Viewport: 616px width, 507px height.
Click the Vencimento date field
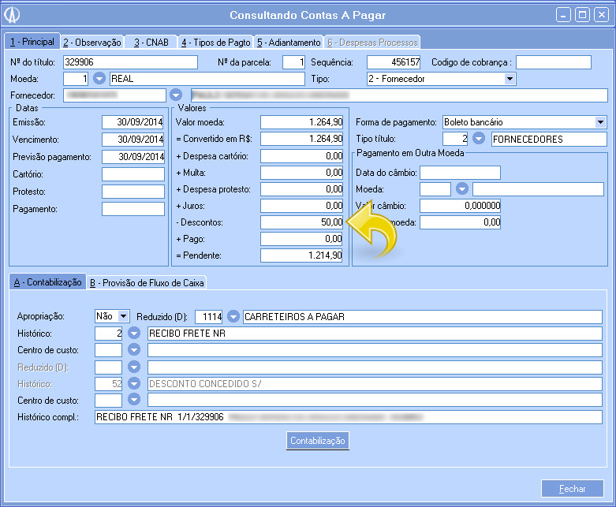(x=133, y=140)
